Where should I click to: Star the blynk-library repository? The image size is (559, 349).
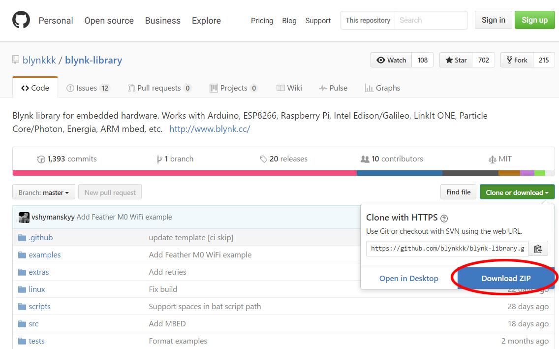(456, 60)
